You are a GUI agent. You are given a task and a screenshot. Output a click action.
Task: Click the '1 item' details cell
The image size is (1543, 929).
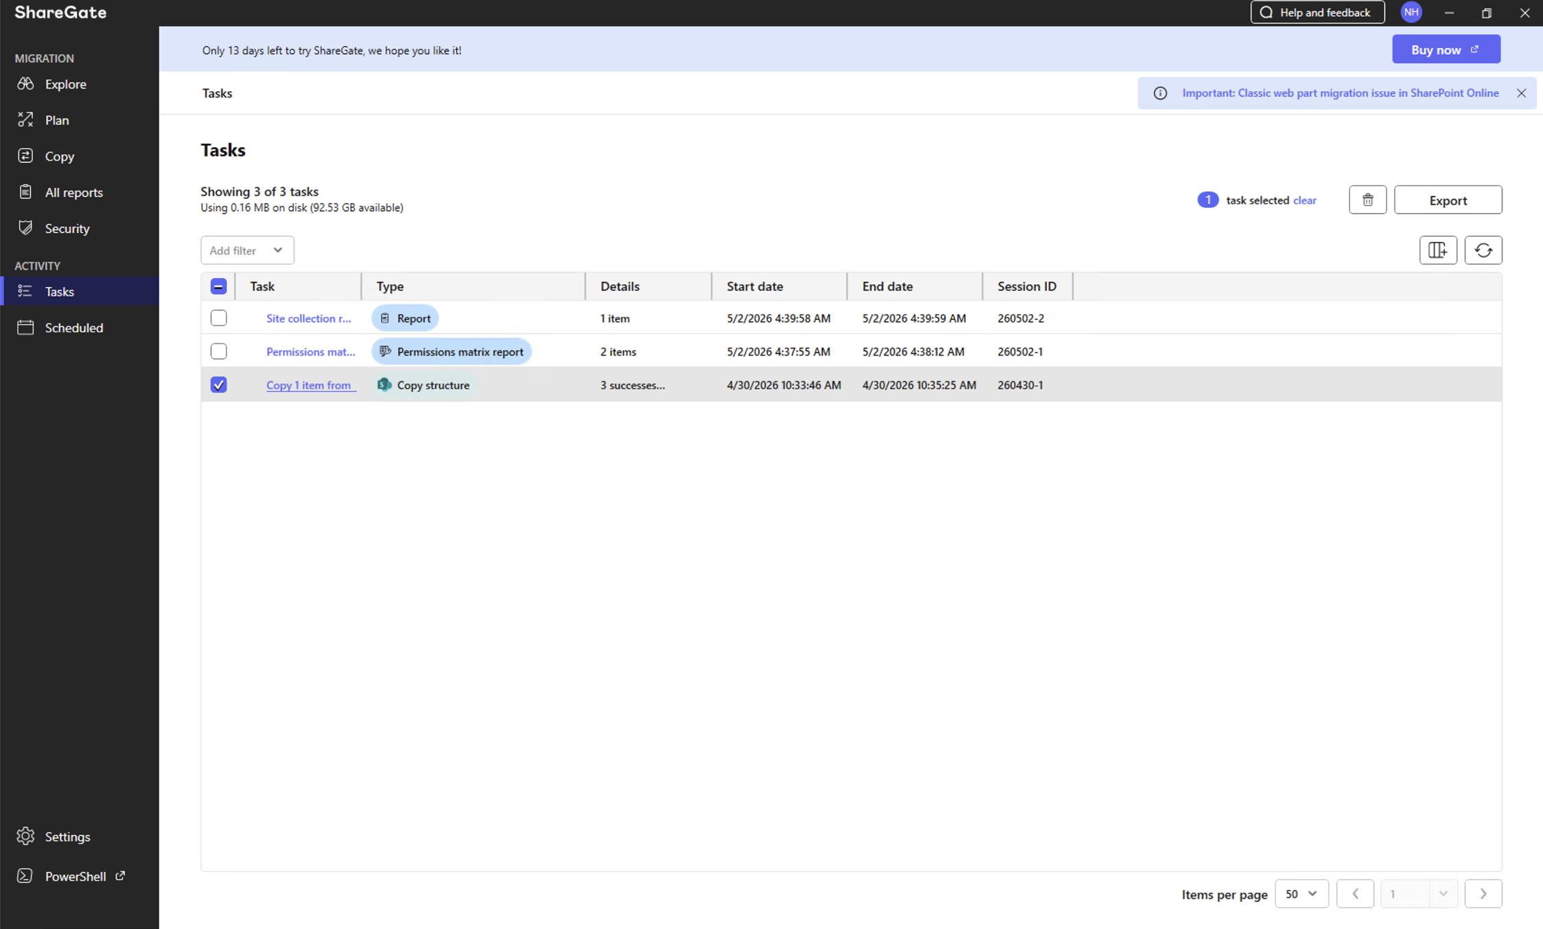pos(615,318)
